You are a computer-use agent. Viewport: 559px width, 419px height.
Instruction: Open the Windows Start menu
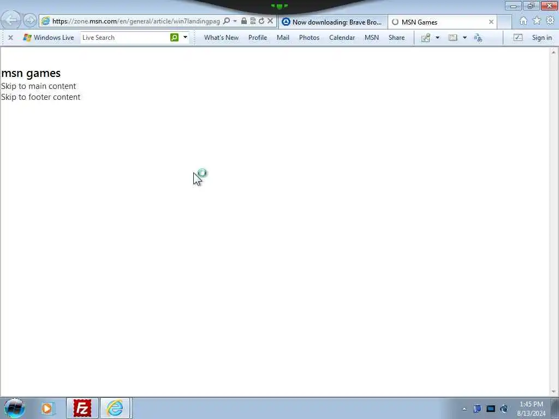pos(15,408)
